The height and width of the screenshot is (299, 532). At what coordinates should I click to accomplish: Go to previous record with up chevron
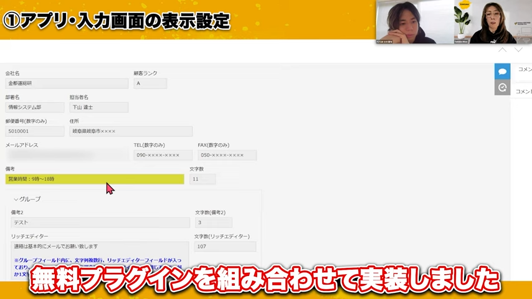[503, 50]
